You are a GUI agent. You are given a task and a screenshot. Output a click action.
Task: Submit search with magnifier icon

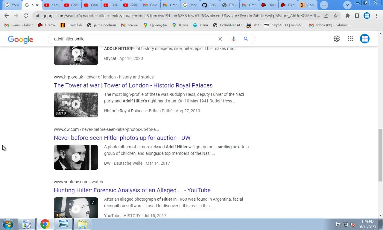pos(246,39)
